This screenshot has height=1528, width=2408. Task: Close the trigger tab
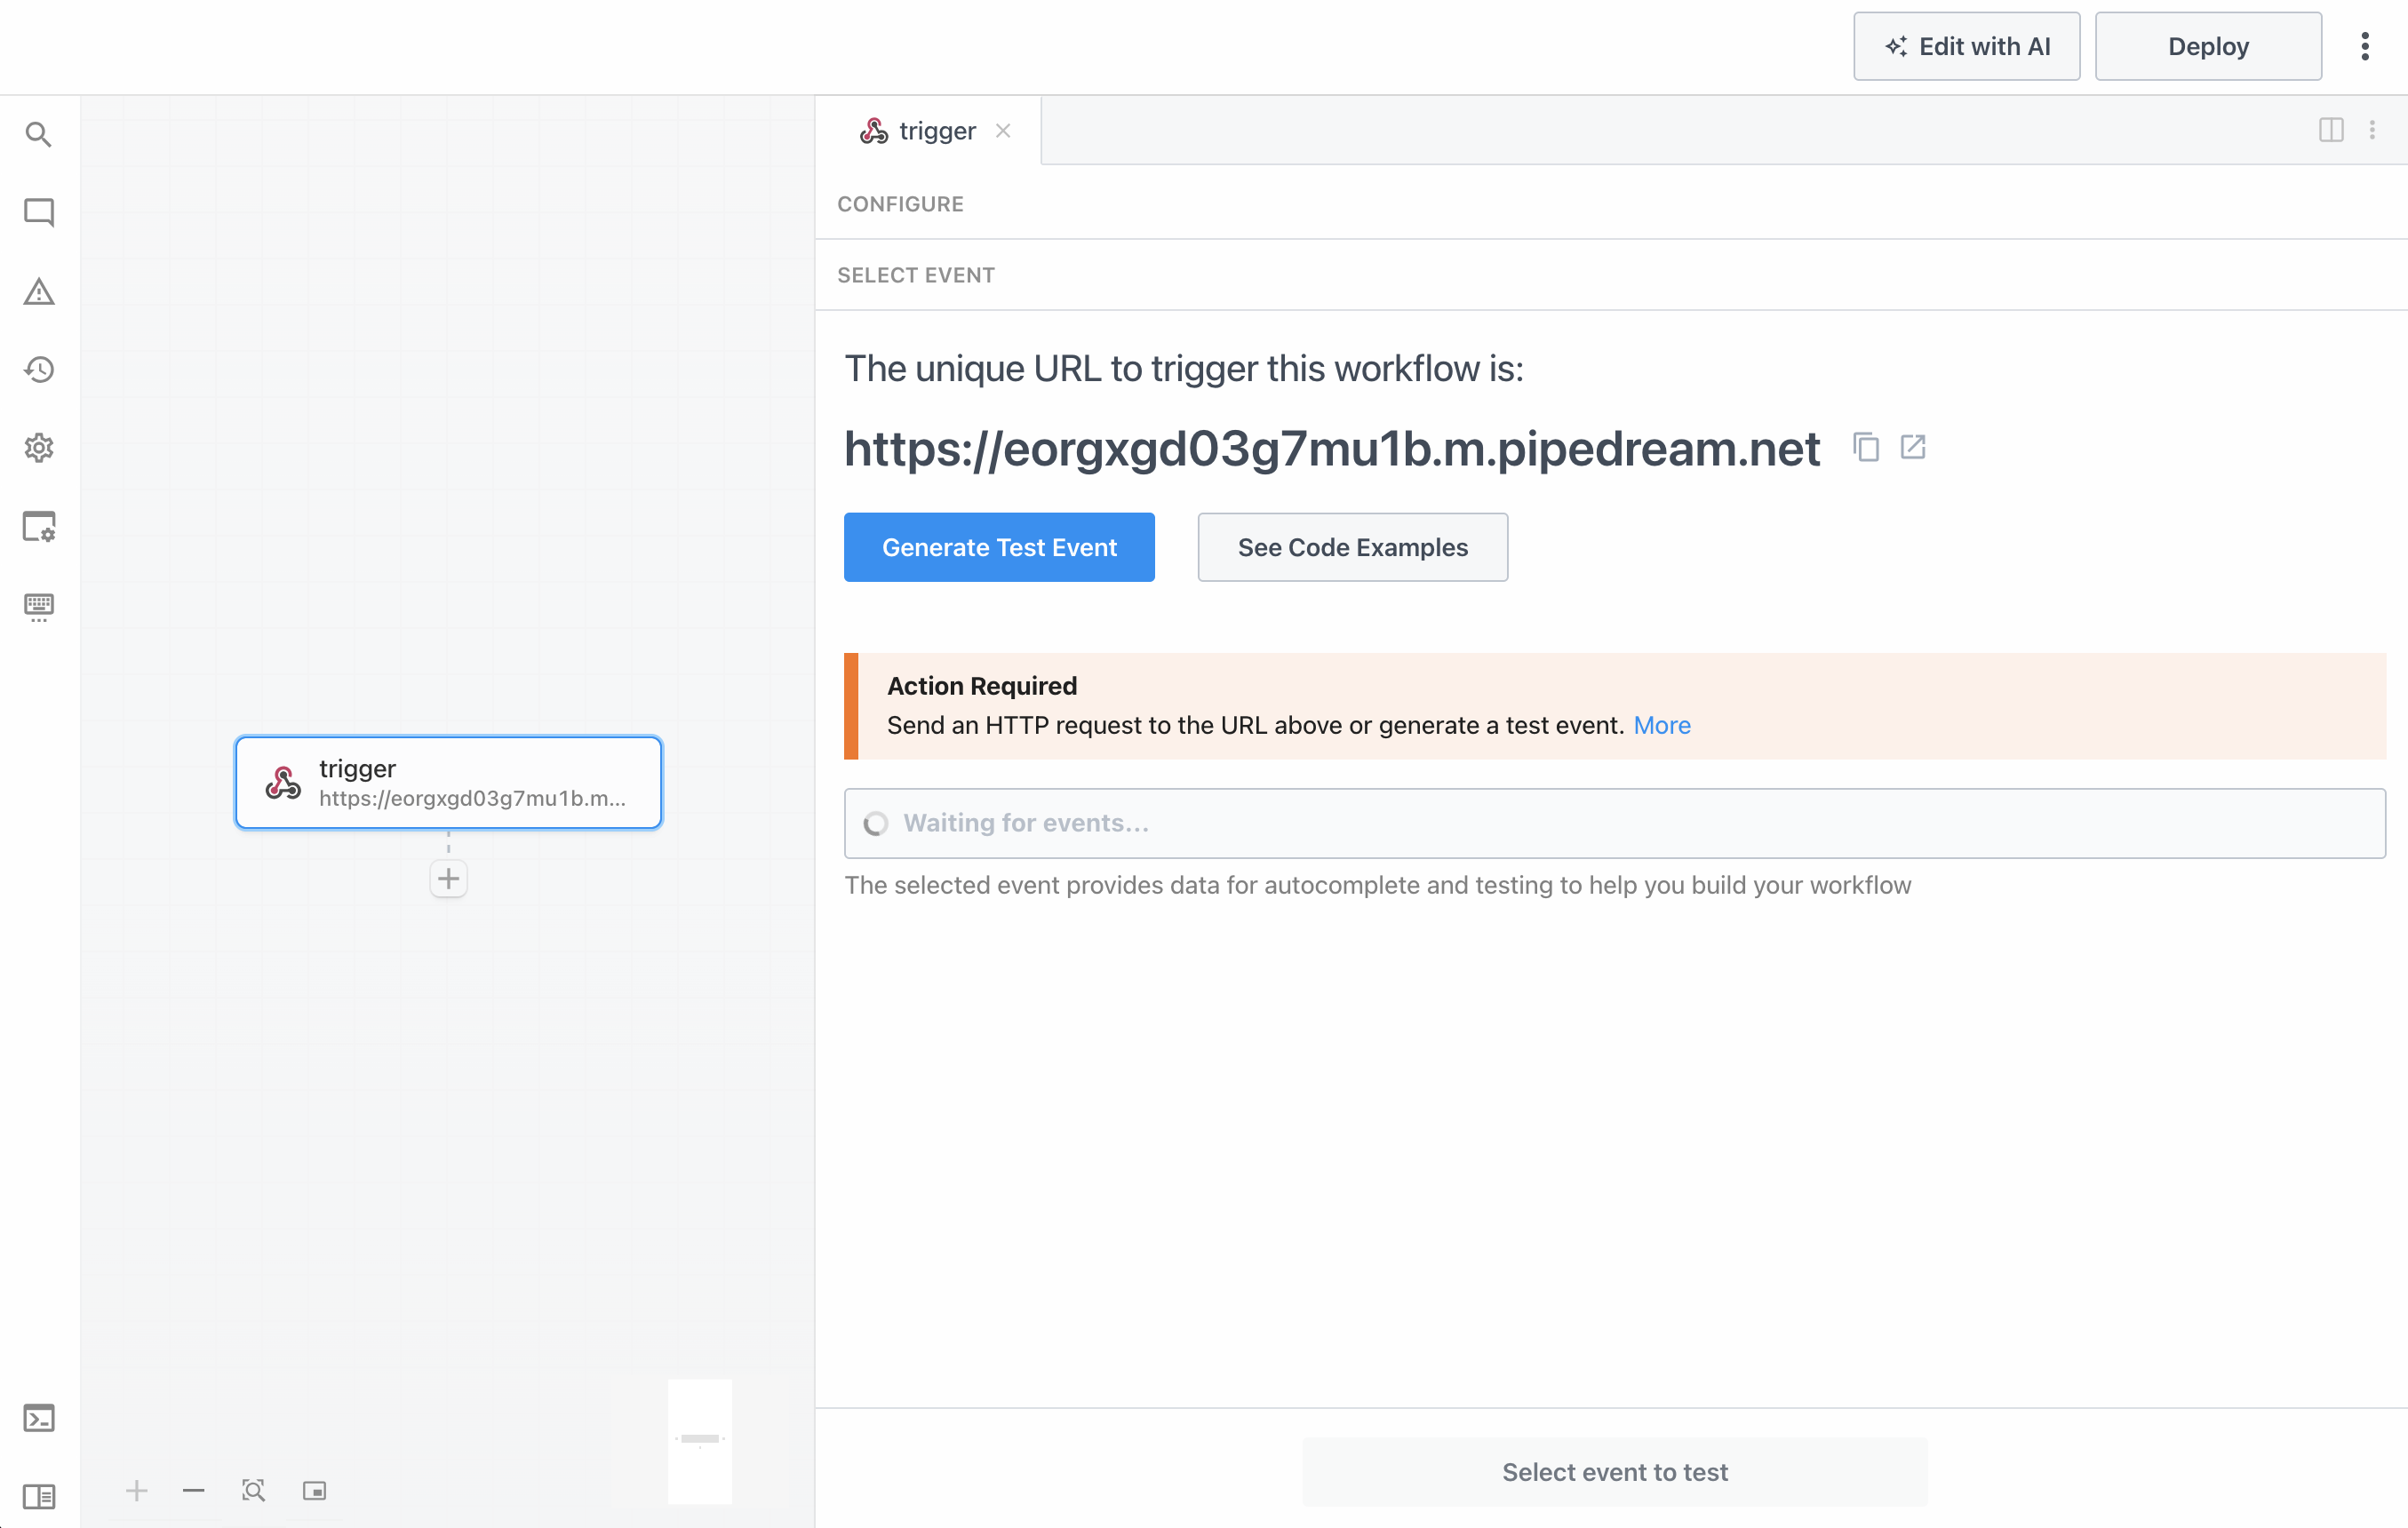[x=1003, y=131]
